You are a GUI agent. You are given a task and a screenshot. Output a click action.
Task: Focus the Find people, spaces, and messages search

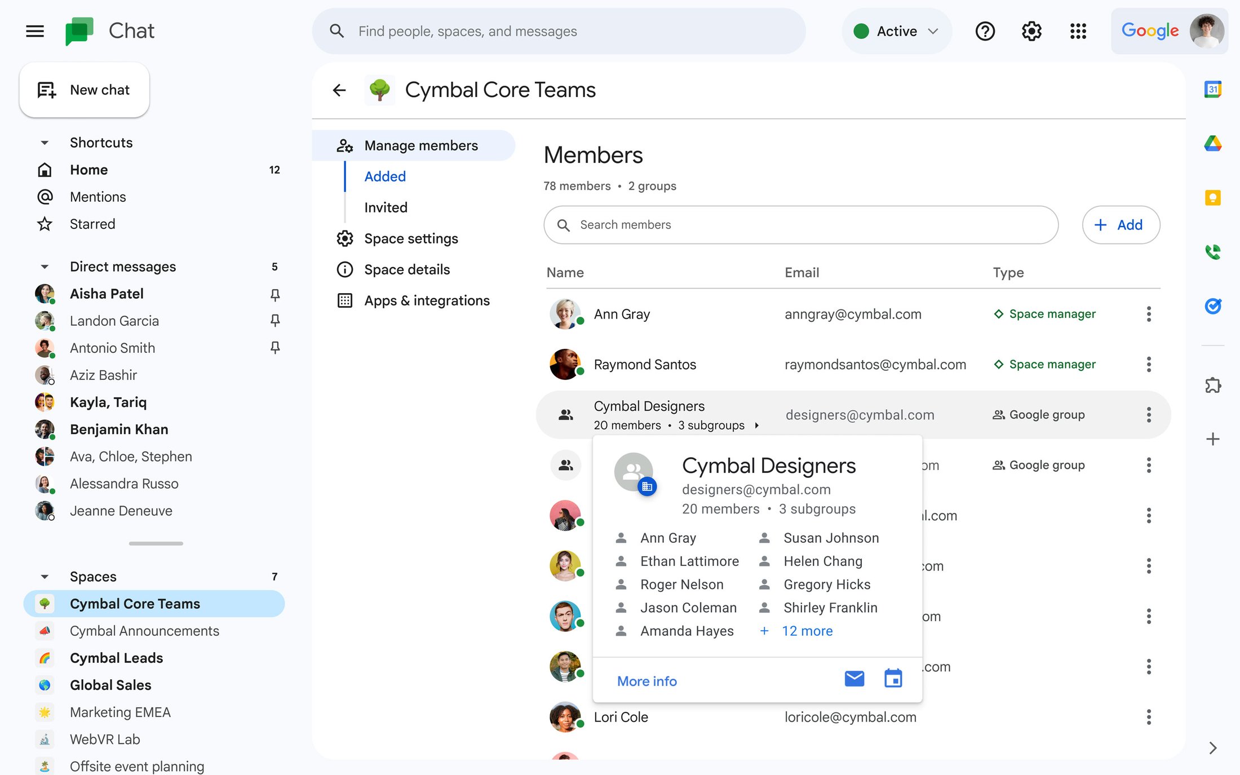(x=559, y=31)
